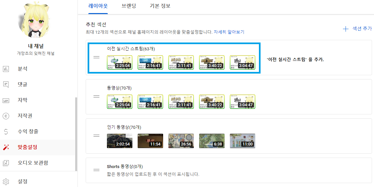Screen dimensions: 374x187
Task: Open the 11:00 popular video thumbnail
Action: click(243, 141)
